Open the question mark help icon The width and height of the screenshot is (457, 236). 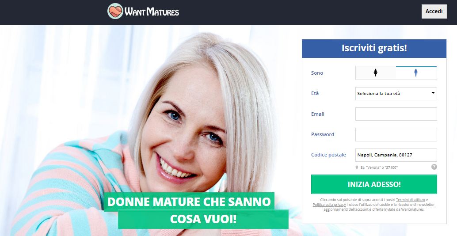434,167
